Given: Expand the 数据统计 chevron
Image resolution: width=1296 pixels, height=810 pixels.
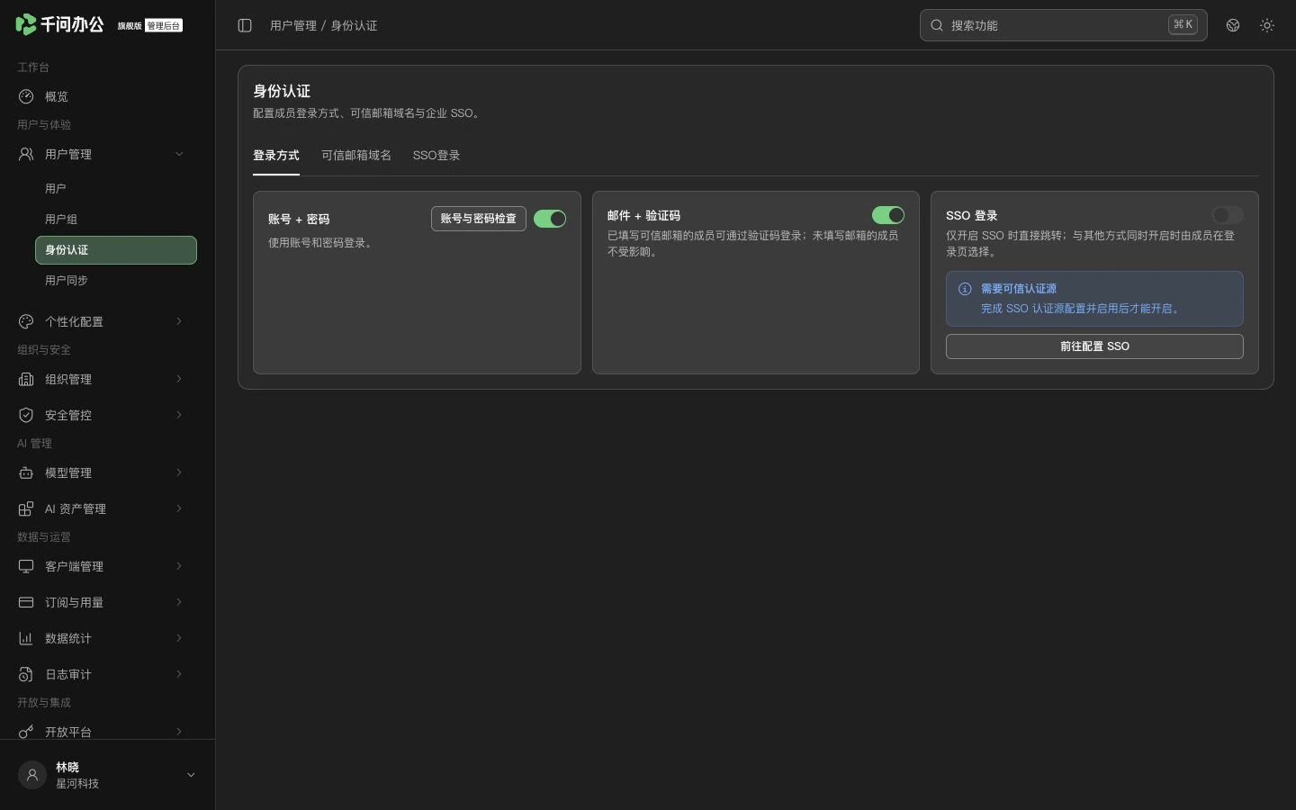Looking at the screenshot, I should pos(179,638).
